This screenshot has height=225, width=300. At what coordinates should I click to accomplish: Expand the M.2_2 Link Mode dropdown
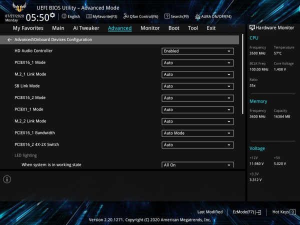197,121
